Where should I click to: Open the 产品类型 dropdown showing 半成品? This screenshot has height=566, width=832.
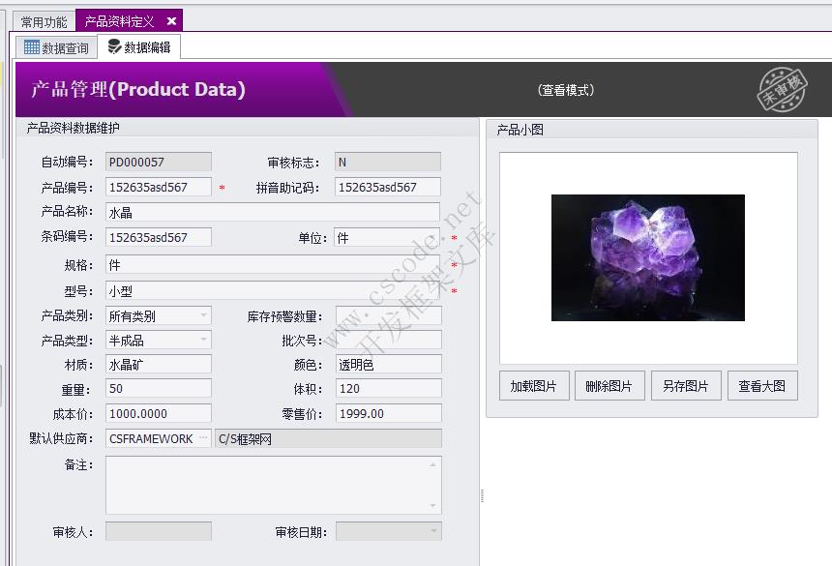204,340
